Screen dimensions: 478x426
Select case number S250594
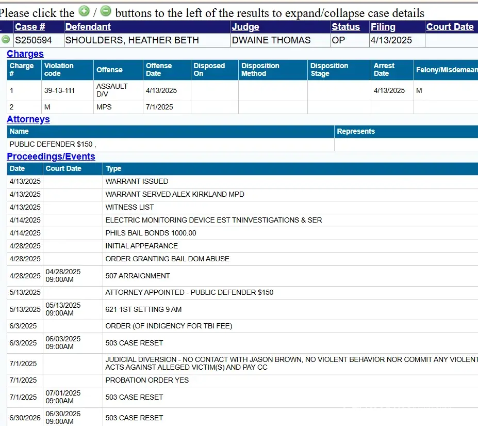pos(34,40)
